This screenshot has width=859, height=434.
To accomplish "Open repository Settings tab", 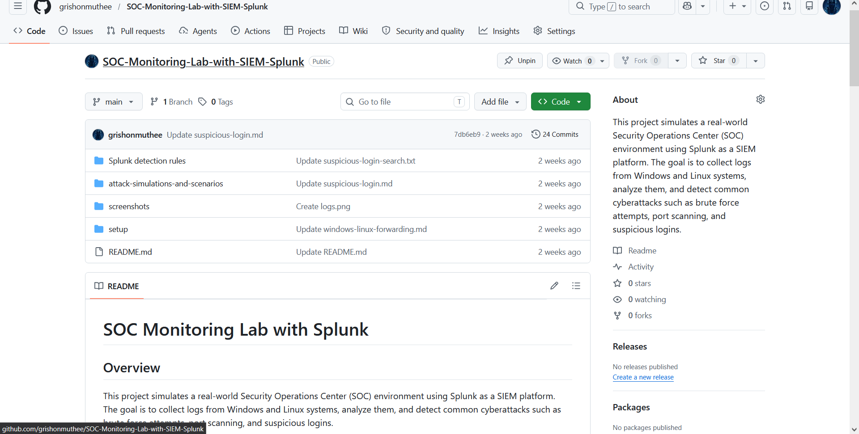I will click(554, 31).
